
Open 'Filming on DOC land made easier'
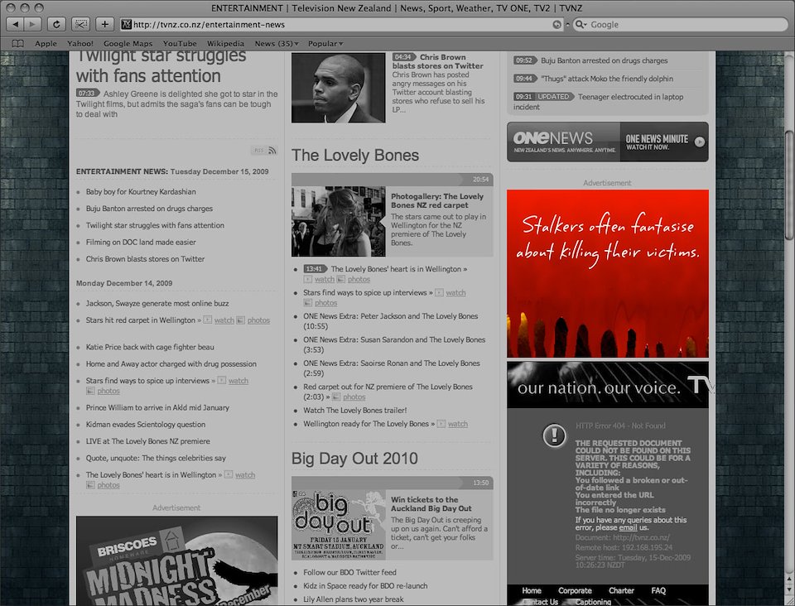[x=141, y=243]
